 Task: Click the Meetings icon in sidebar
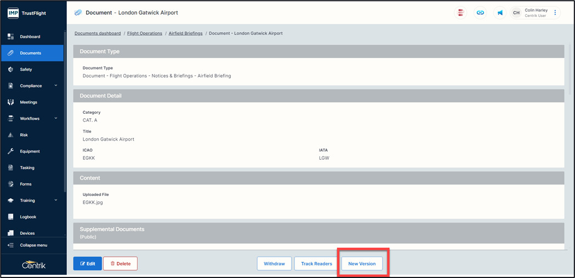point(10,102)
